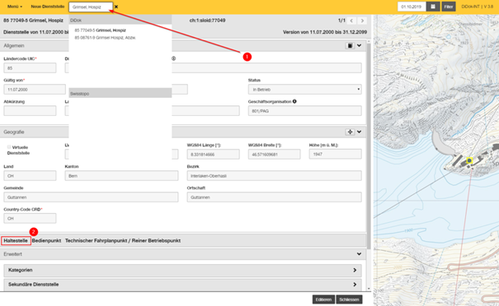Expand Sekundäre Dienststelle section
This screenshot has height=306, width=499.
pyautogui.click(x=182, y=285)
